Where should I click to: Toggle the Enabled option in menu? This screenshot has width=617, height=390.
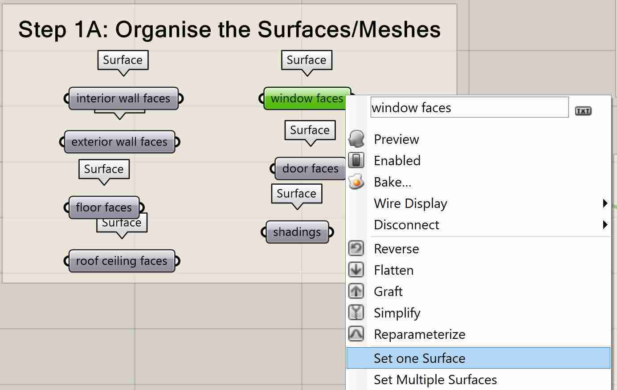click(397, 161)
